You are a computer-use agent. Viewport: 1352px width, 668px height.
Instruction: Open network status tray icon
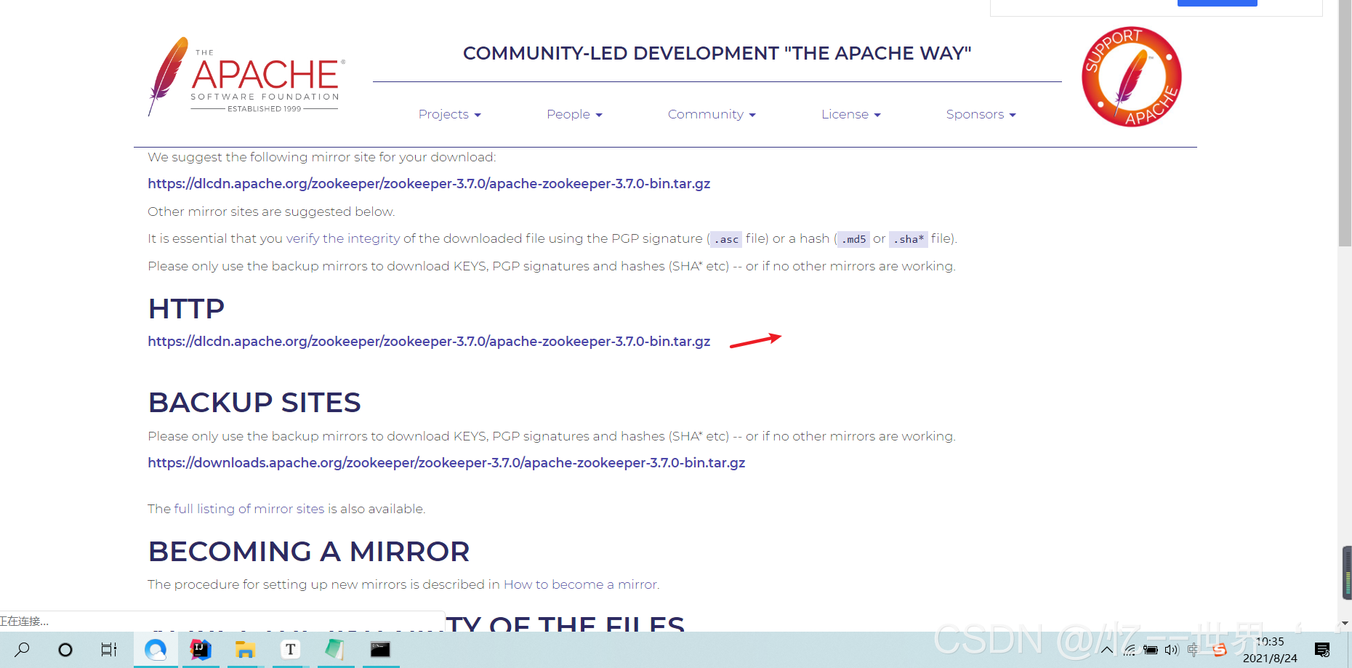1129,650
